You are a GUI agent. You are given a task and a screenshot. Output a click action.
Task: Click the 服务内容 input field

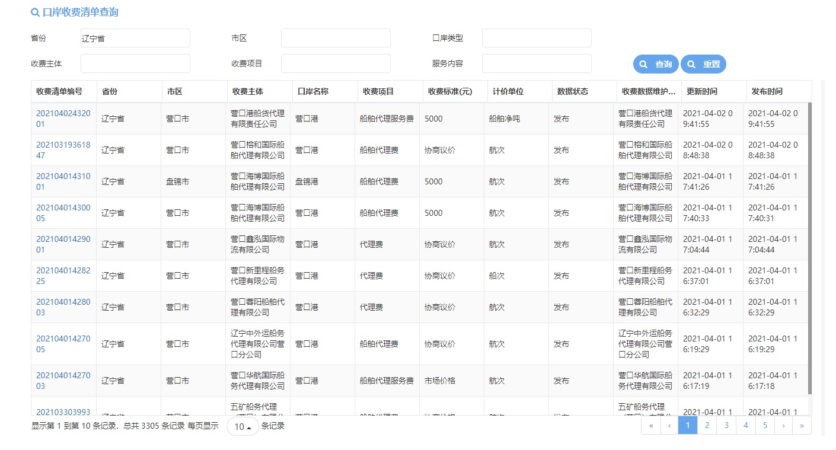click(x=537, y=63)
